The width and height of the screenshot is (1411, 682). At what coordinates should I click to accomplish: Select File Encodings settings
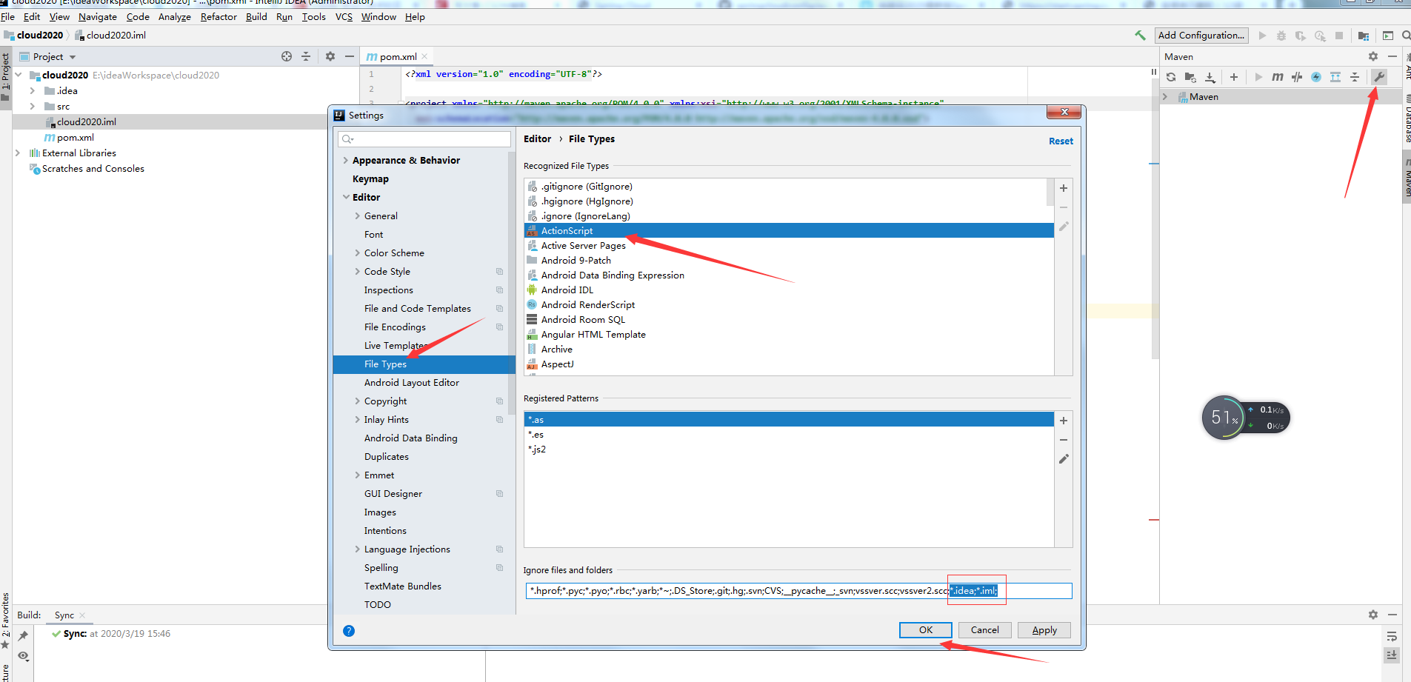point(395,327)
